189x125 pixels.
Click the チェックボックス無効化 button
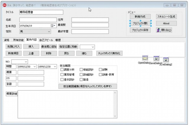point(109,53)
